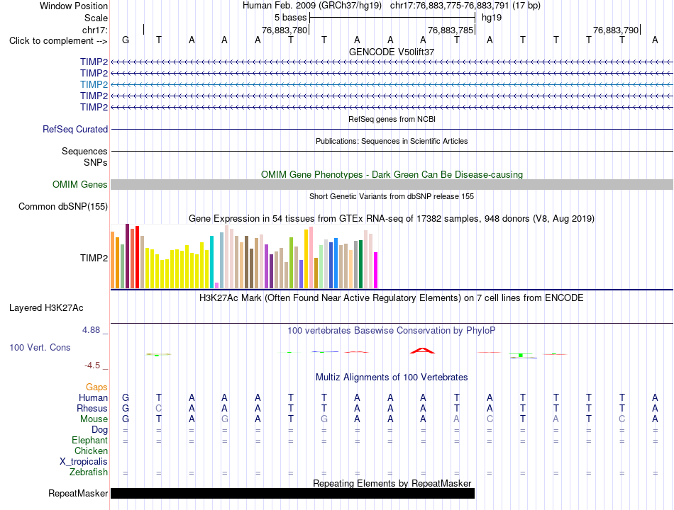Click the -4.5 PhyloP lower limit

coord(92,365)
